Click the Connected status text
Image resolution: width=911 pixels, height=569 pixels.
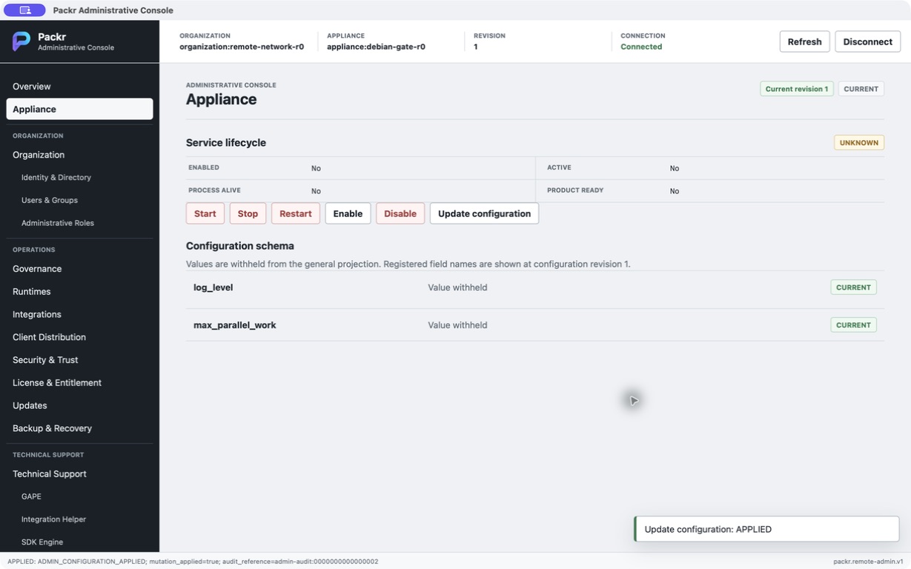[x=641, y=47]
